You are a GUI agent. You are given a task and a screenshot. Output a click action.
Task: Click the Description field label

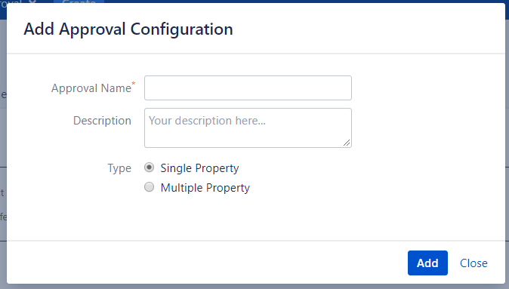click(x=102, y=121)
